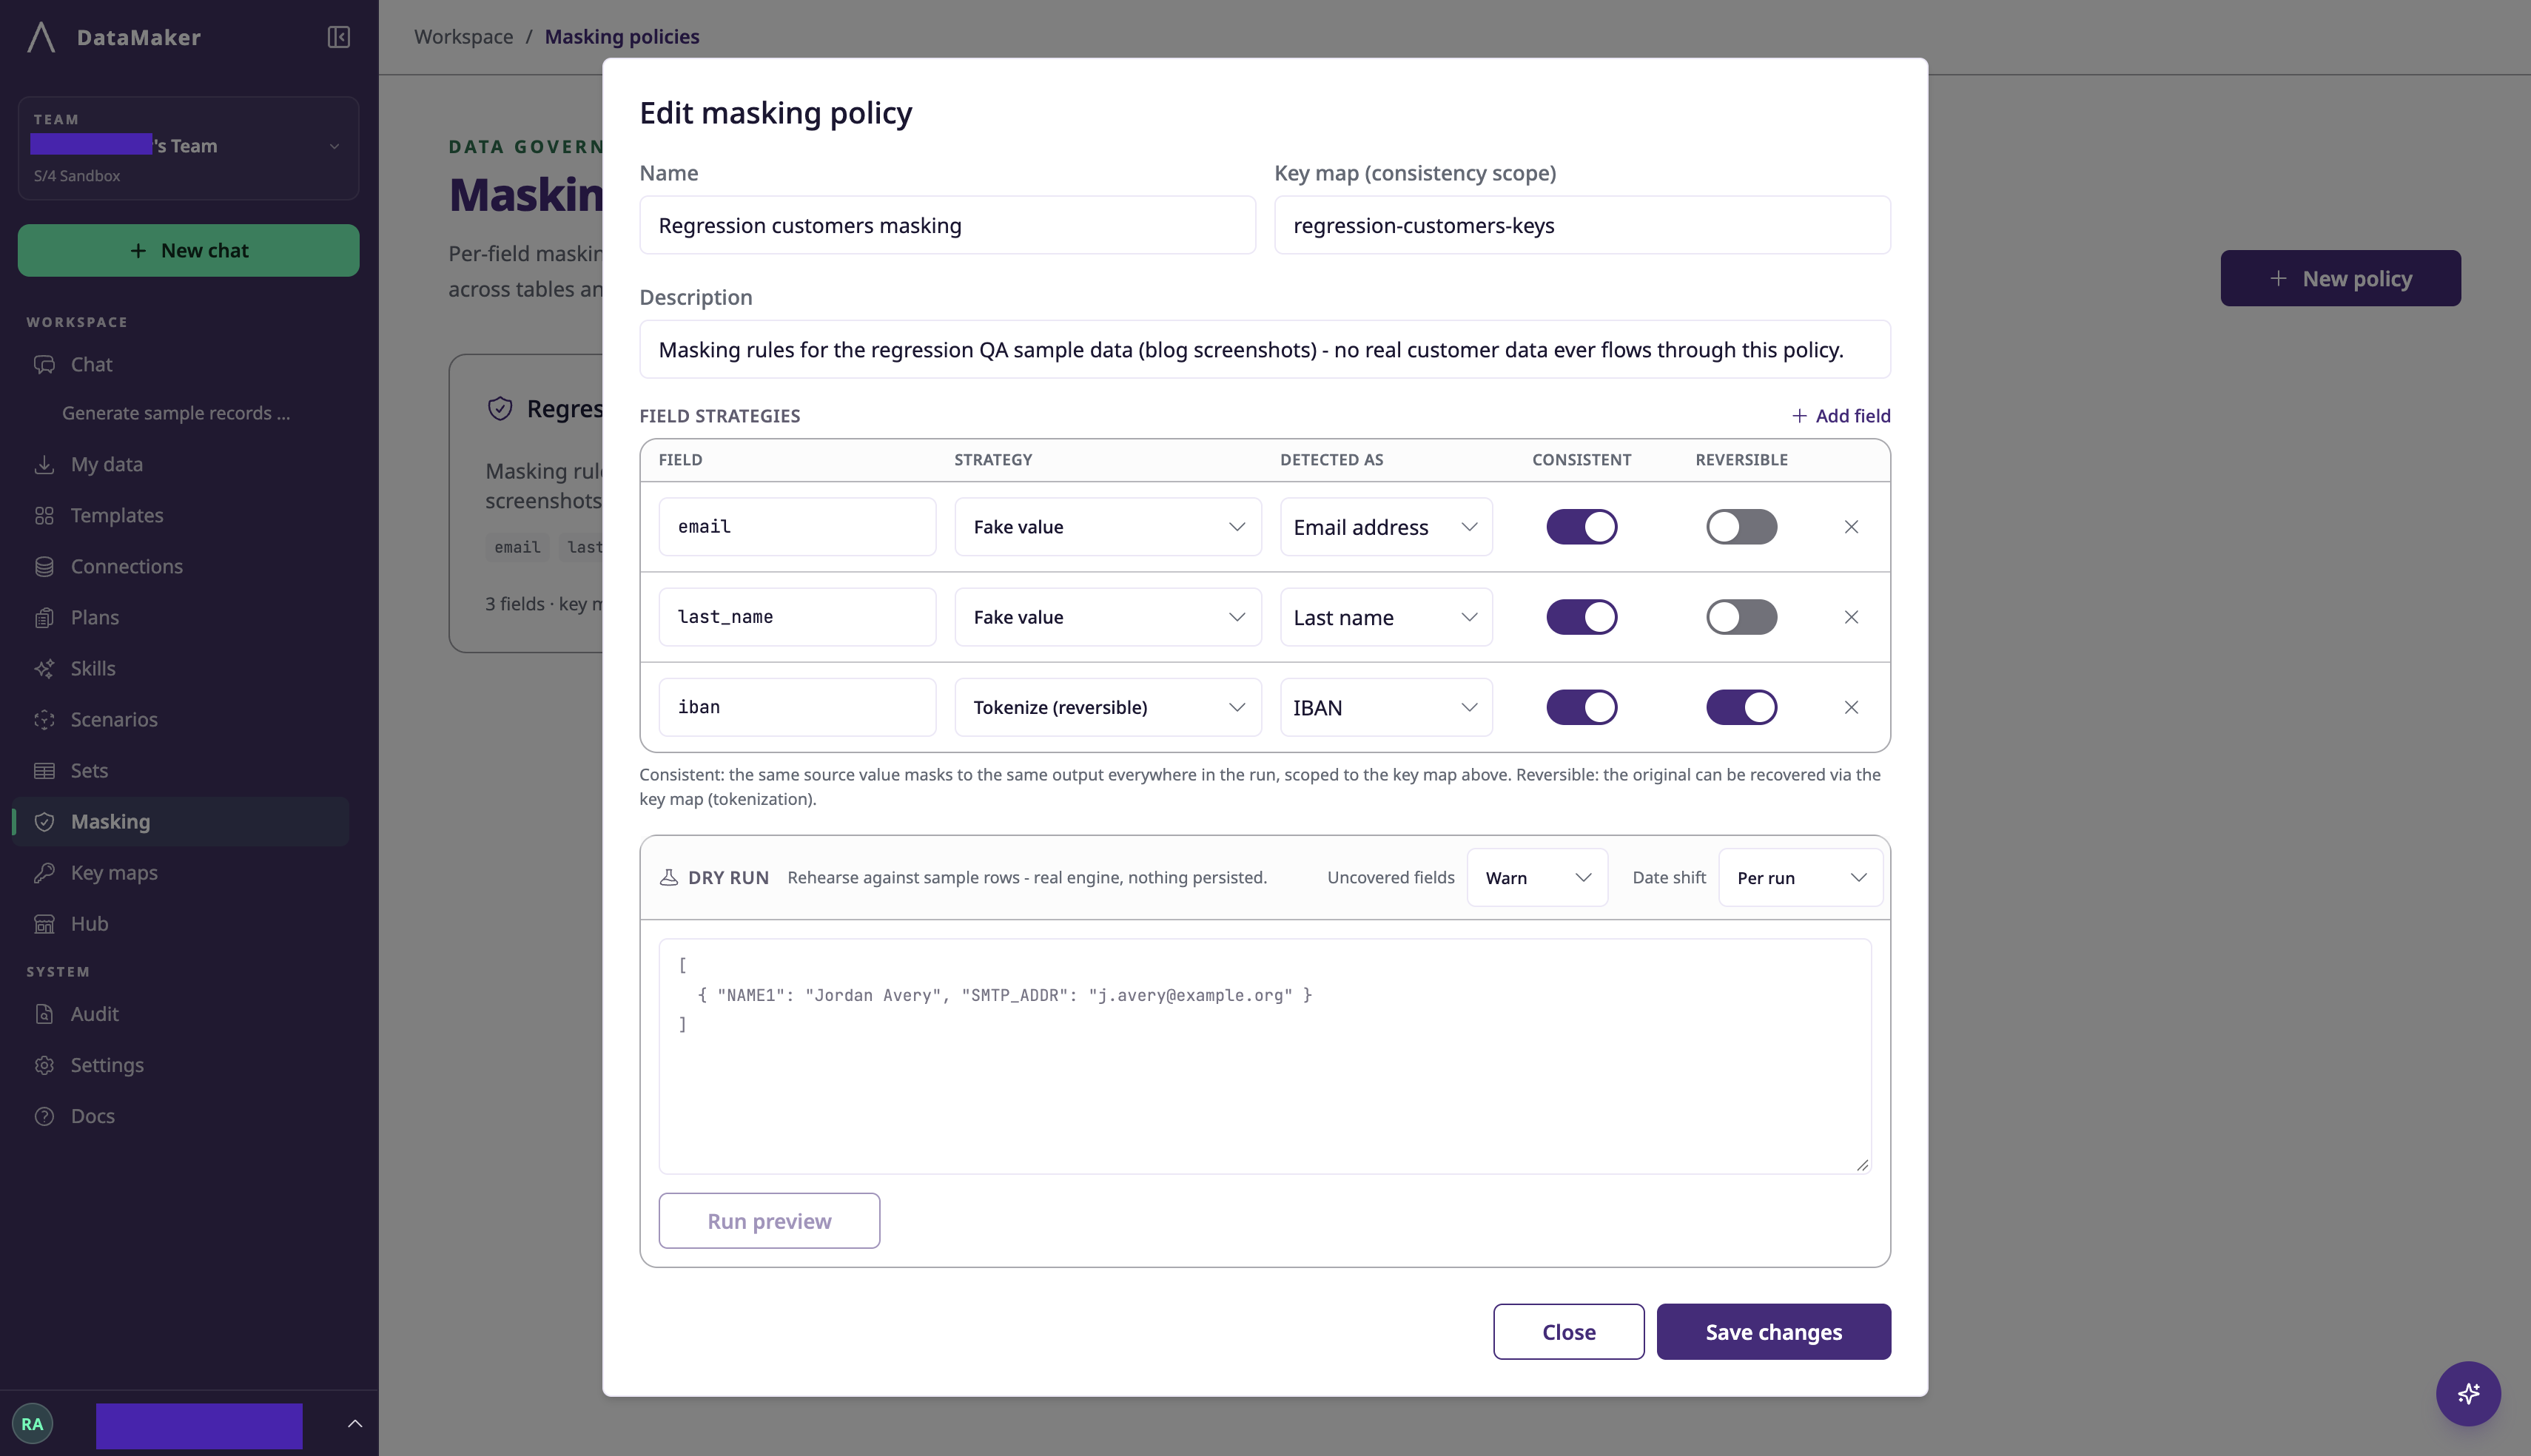Disable Consistent toggle for last_name

click(1581, 617)
